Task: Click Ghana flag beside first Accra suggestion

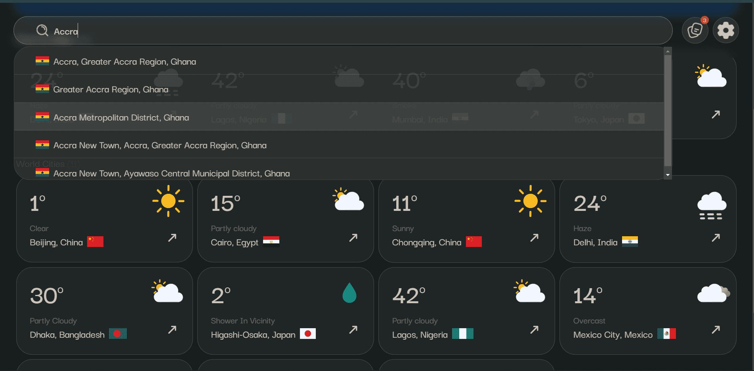Action: pos(42,61)
